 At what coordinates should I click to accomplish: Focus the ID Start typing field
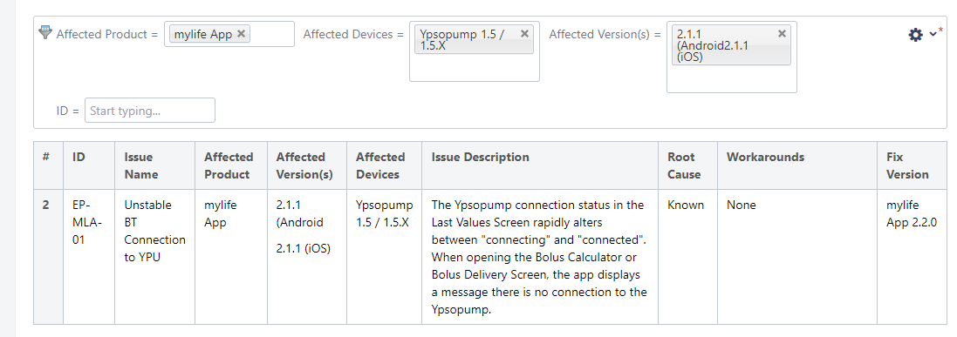pos(150,111)
